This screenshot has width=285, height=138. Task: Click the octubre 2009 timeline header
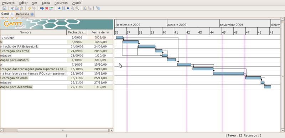[193, 25]
